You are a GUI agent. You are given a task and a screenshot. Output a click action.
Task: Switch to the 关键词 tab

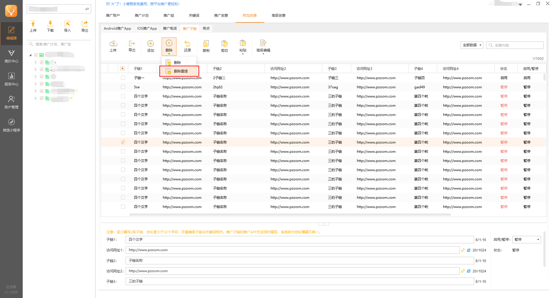(x=194, y=16)
